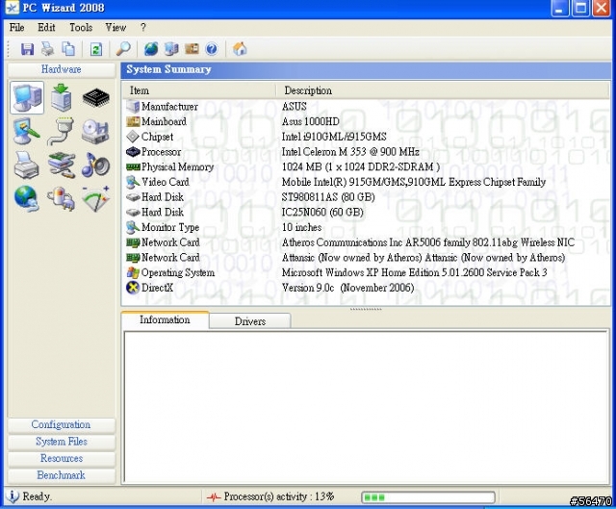Click the Home house toolbar icon
Screen dimensions: 616x509
point(240,49)
